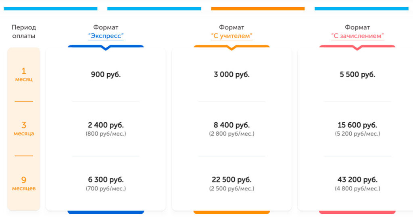This screenshot has height=221, width=413.
Task: Click the blue pointer above Экспресс card
Action: [x=106, y=47]
